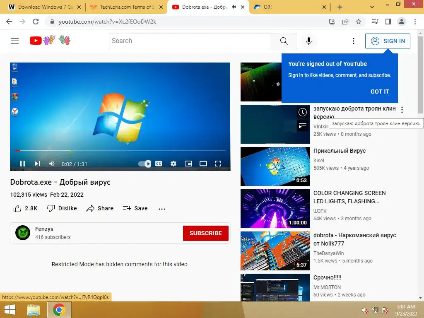Open the YouTube hamburger guide menu
Screen dimensions: 424x318
15,41
